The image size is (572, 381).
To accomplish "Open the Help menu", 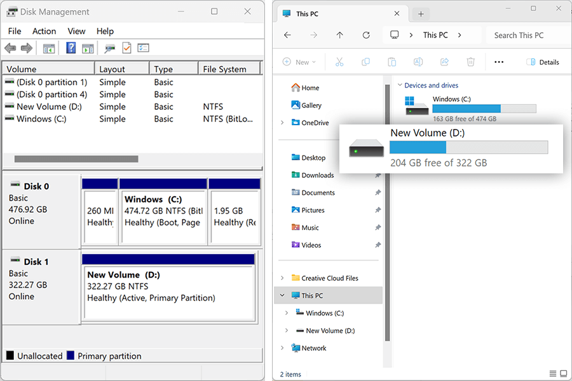I will coord(105,31).
